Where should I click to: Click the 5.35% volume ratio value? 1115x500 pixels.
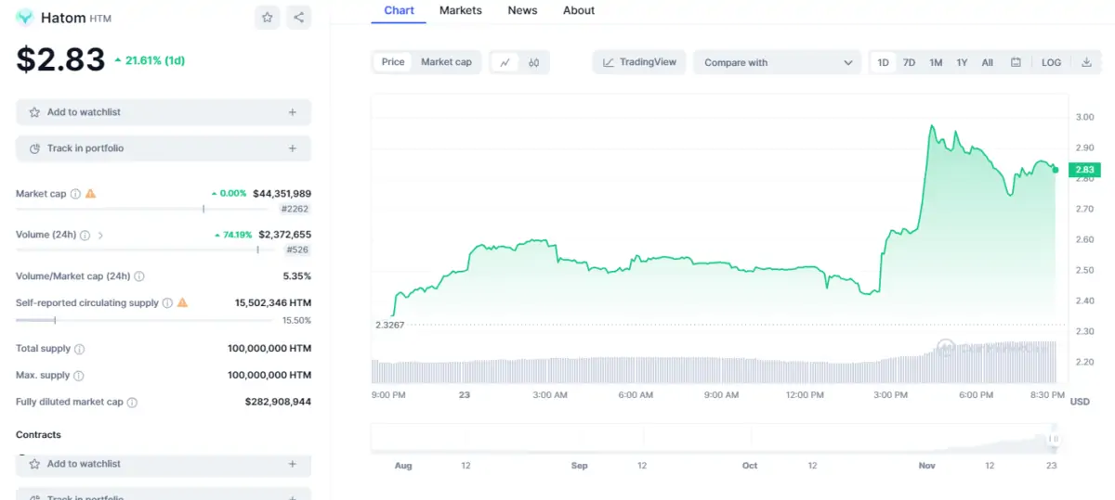(x=297, y=276)
